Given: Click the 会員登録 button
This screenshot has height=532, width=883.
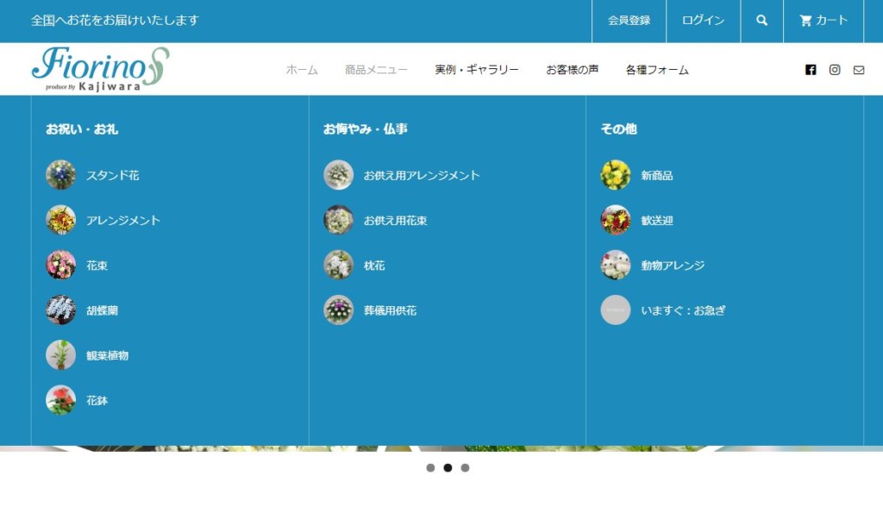Looking at the screenshot, I should [x=629, y=21].
